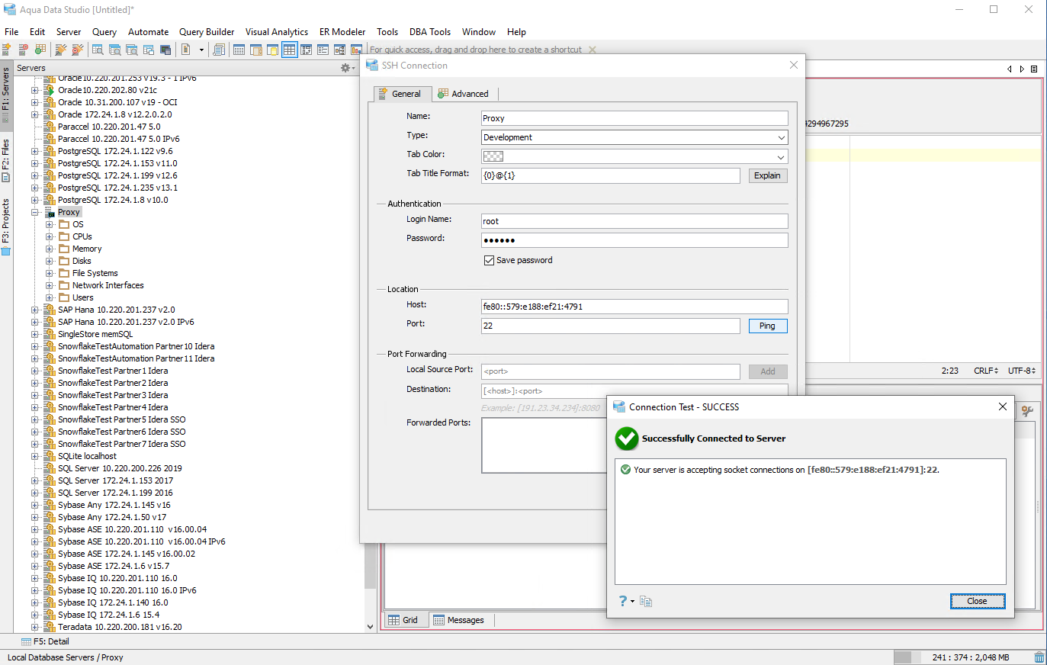The height and width of the screenshot is (665, 1047).
Task: Click the Add port forwarding button
Action: tap(768, 371)
